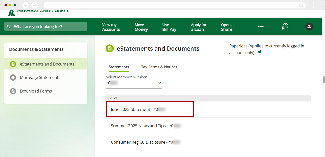Click the three-dot more menu icon
This screenshot has width=325, height=157.
tap(261, 27)
